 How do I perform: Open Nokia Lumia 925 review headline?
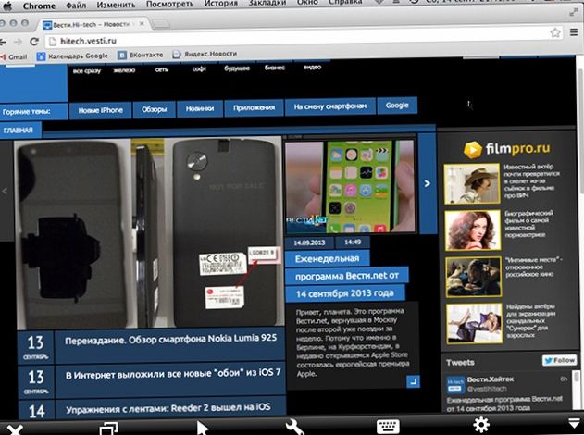point(170,340)
